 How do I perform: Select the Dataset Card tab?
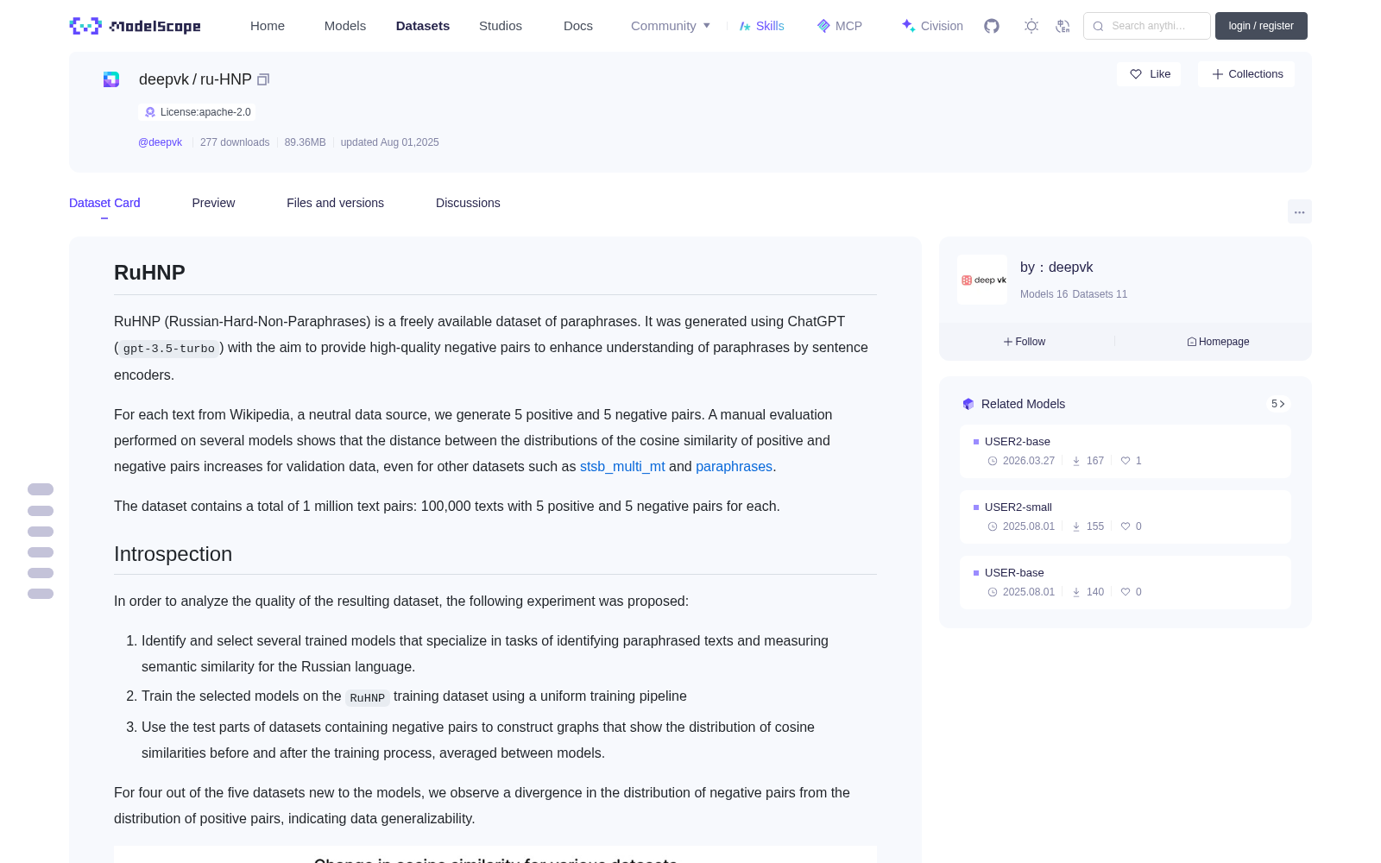(x=104, y=203)
